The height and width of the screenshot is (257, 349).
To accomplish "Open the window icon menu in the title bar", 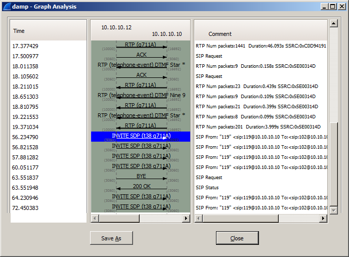I will [7, 7].
